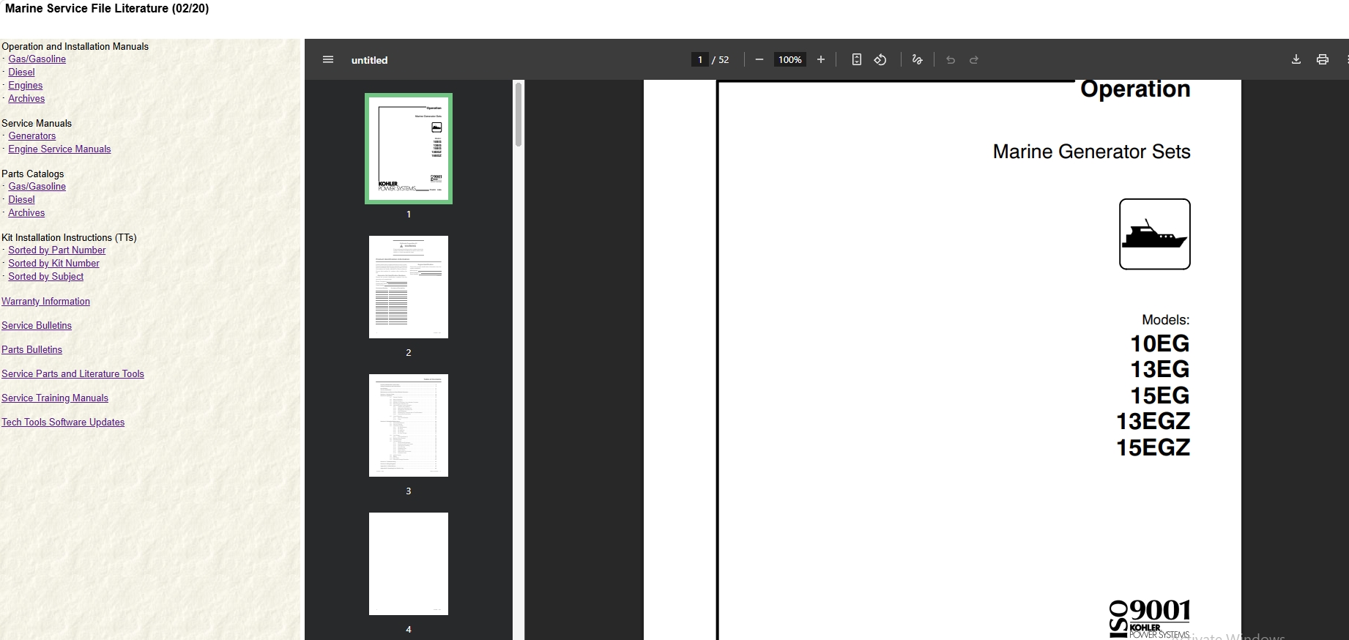Select page 3 thumbnail
This screenshot has width=1349, height=640.
coord(409,425)
